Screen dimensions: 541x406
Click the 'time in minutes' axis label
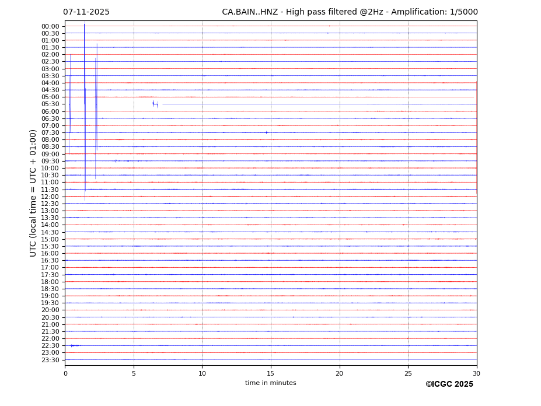tap(270, 383)
